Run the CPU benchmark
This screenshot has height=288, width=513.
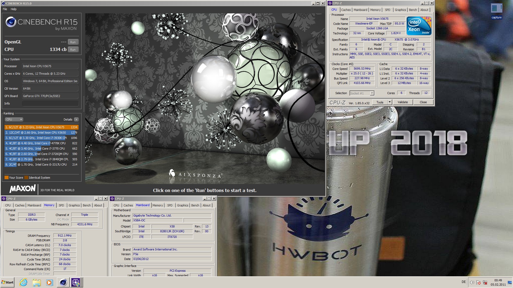pyautogui.click(x=73, y=50)
